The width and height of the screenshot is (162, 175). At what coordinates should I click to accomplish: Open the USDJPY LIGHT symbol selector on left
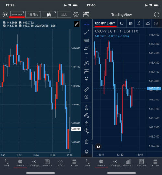coord(17,15)
